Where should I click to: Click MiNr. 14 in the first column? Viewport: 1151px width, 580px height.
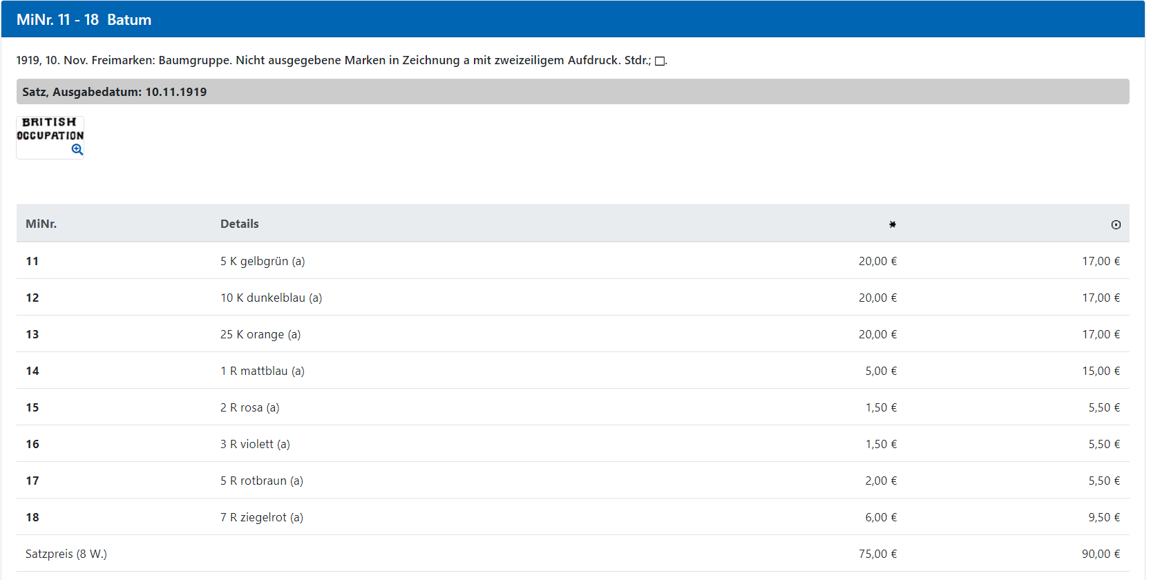pyautogui.click(x=32, y=371)
